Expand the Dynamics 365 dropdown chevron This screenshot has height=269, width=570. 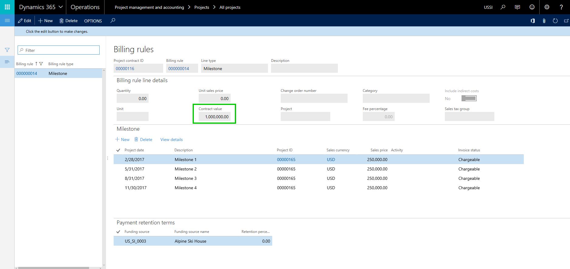[60, 7]
